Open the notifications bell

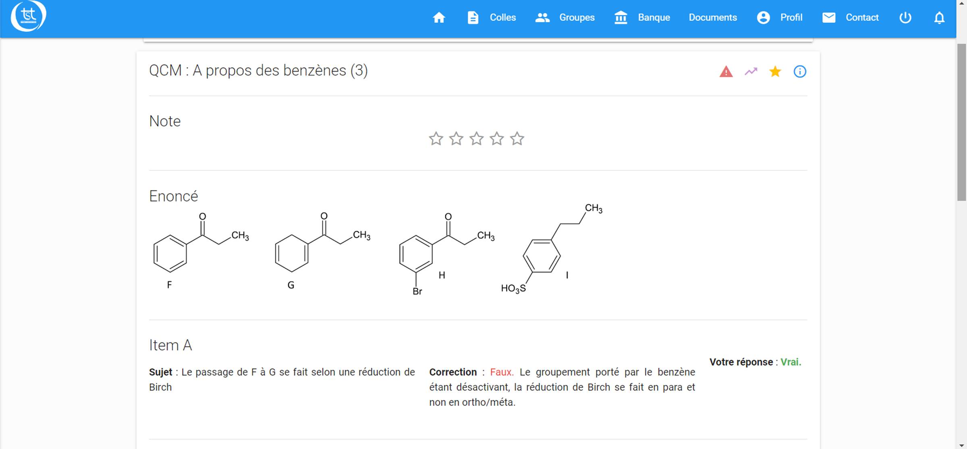(939, 18)
